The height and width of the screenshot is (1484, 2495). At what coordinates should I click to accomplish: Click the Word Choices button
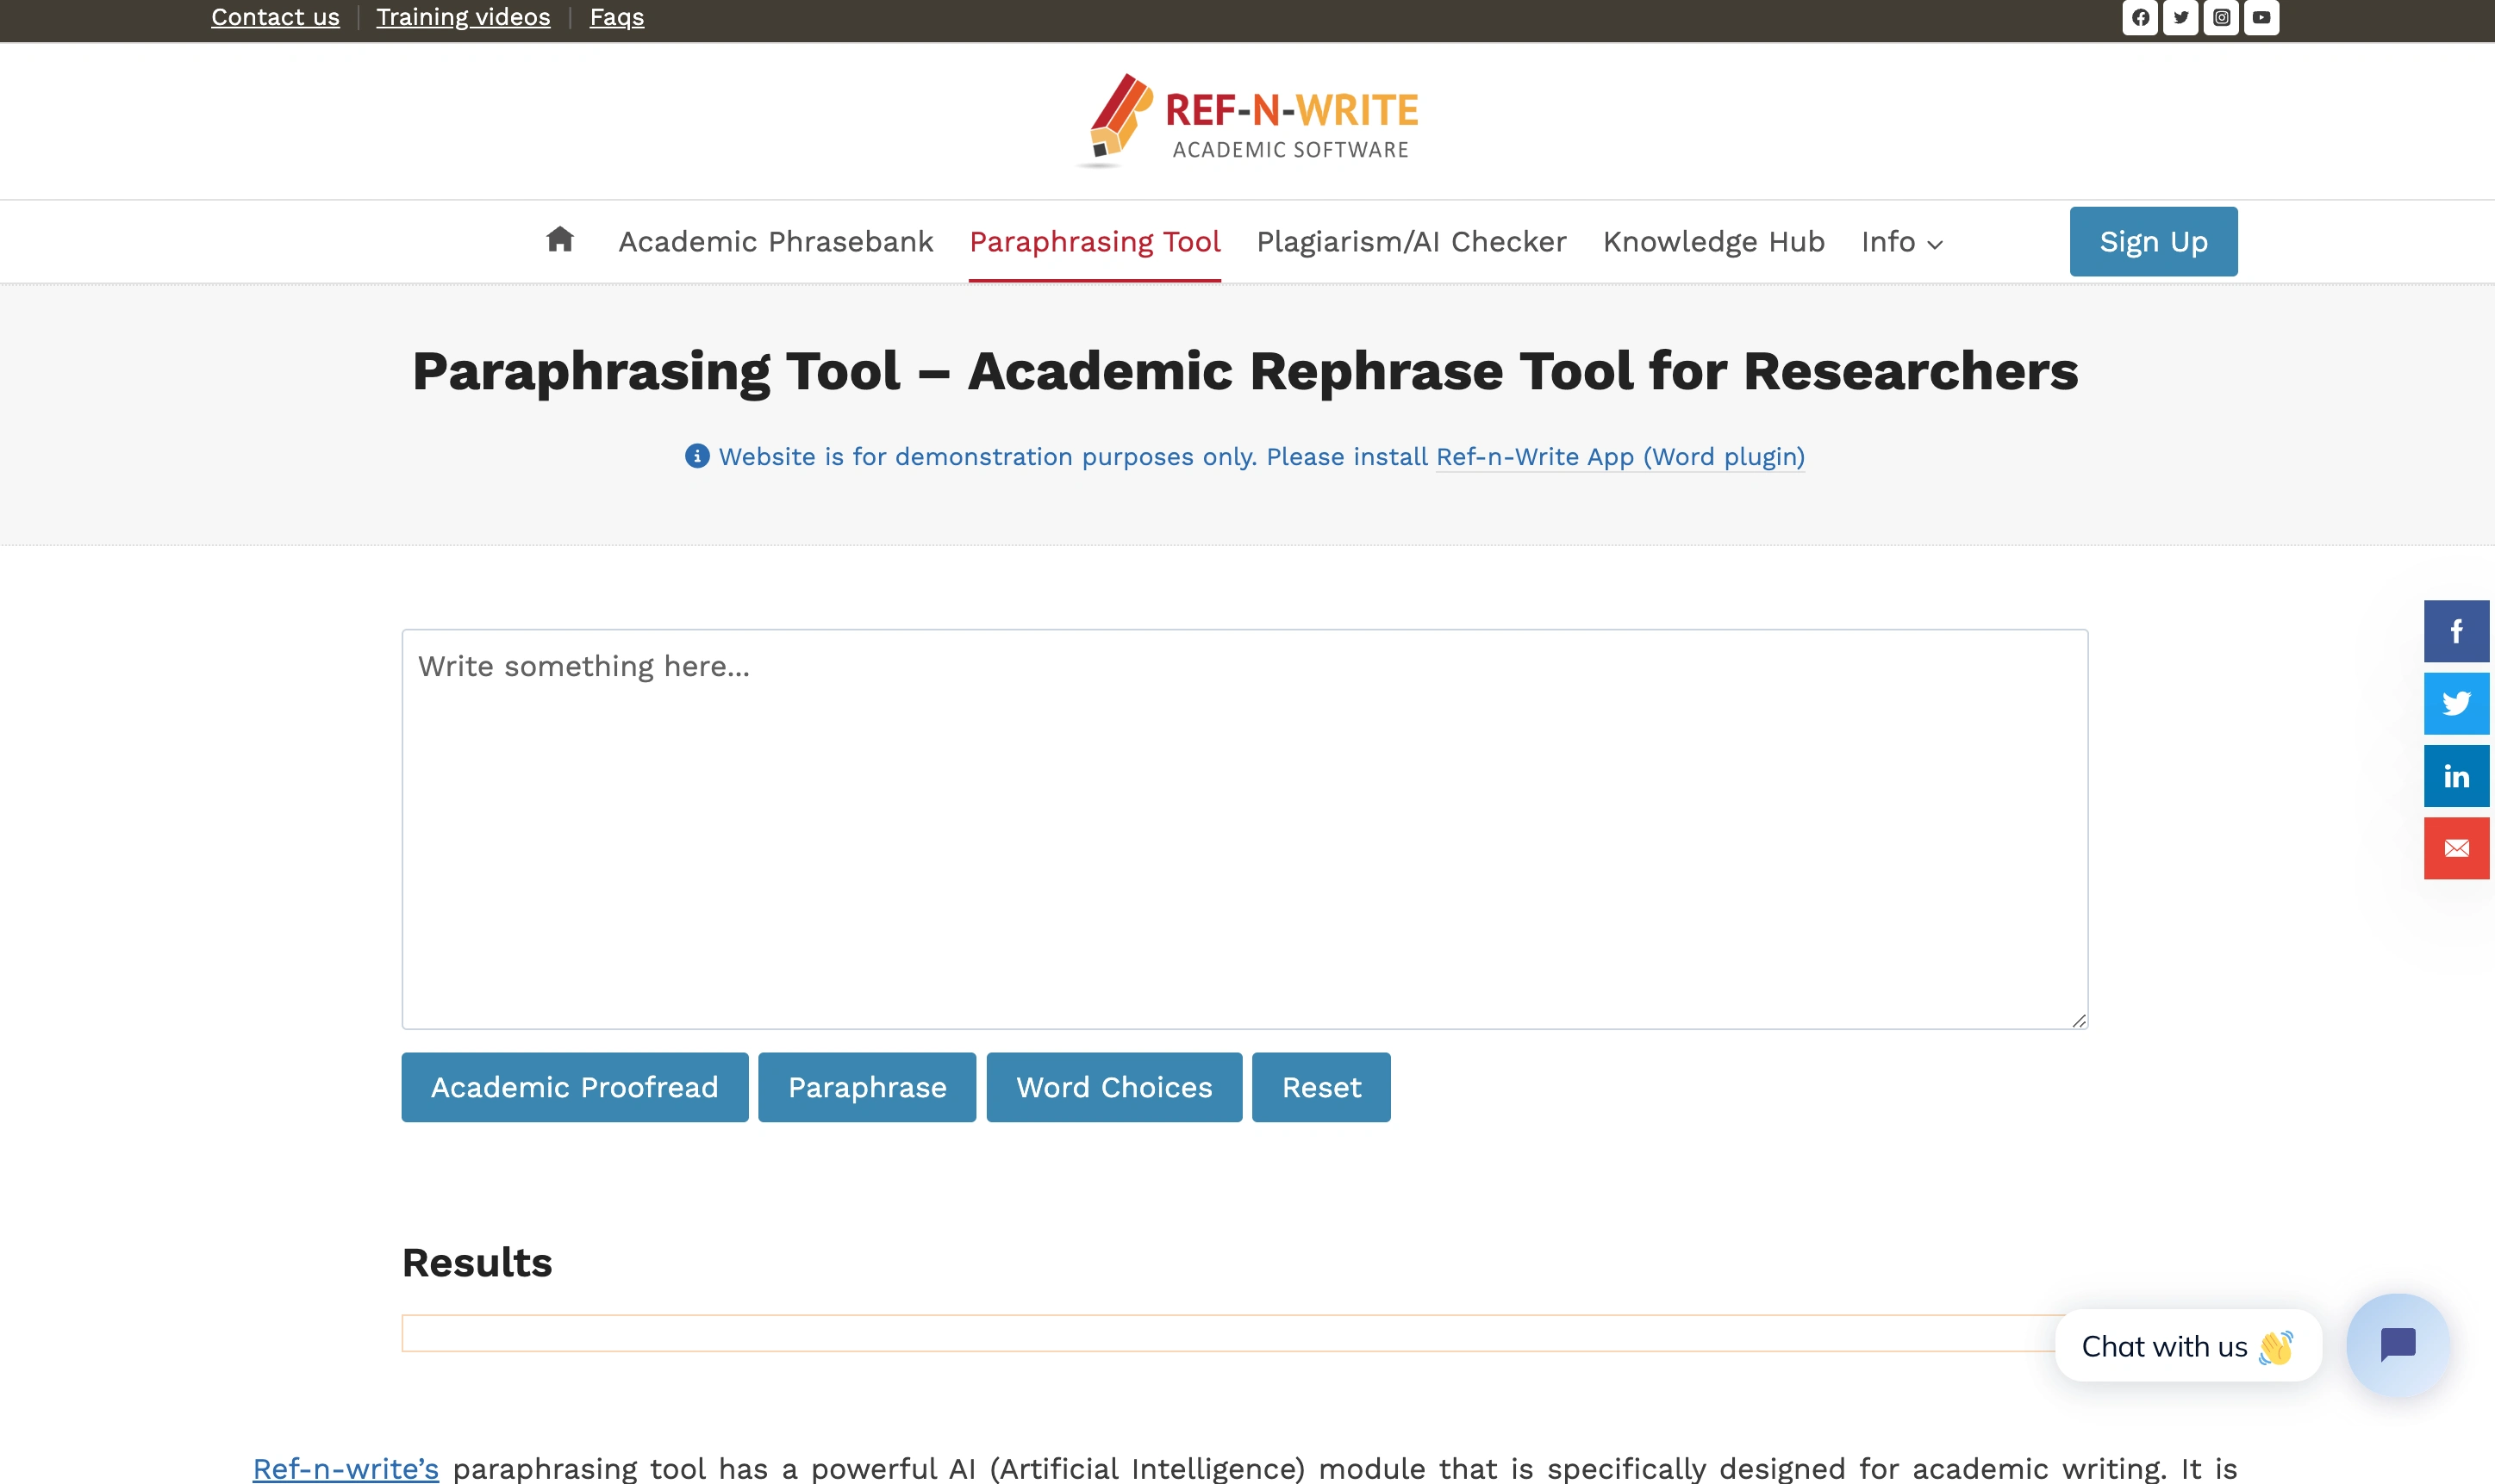click(1113, 1087)
